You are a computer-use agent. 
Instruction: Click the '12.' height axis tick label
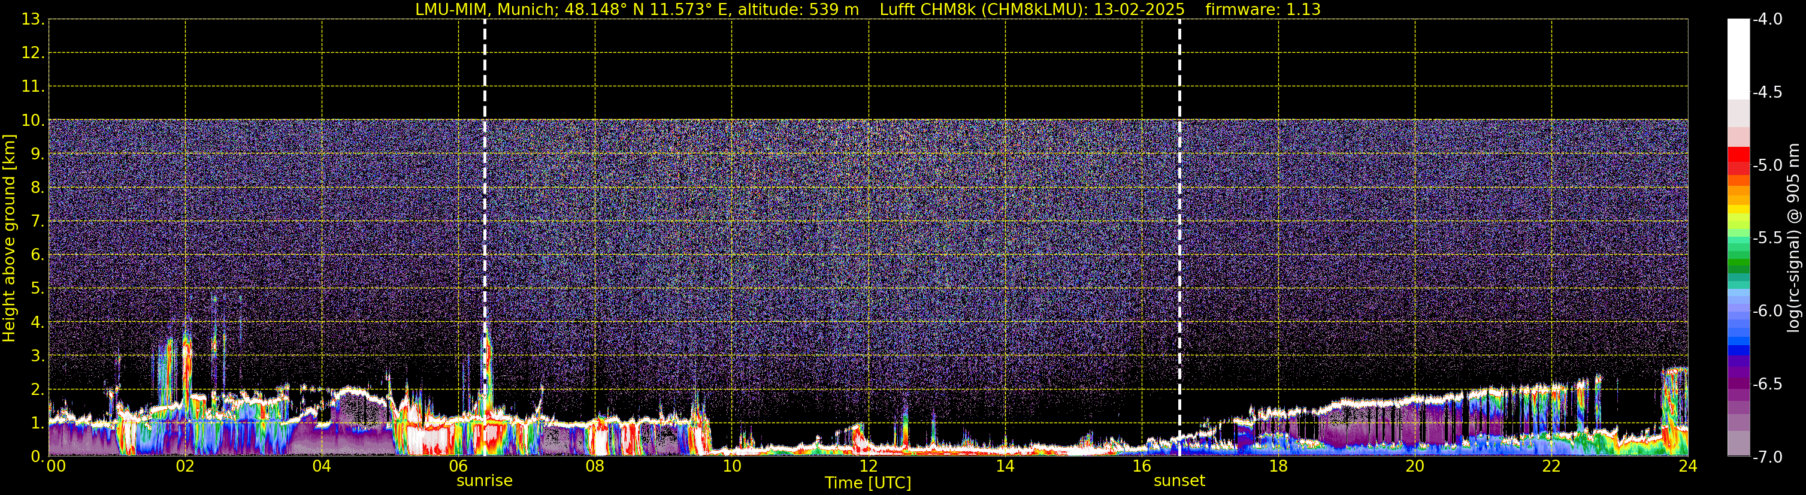click(33, 53)
